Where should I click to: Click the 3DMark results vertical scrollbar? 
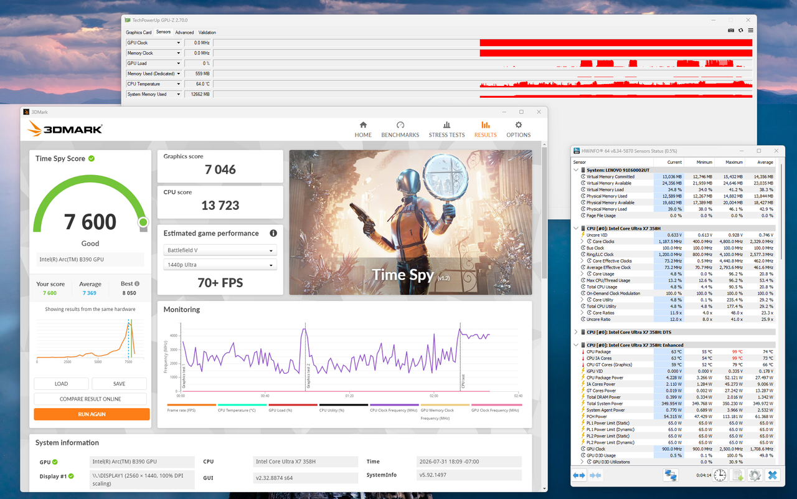[544, 212]
